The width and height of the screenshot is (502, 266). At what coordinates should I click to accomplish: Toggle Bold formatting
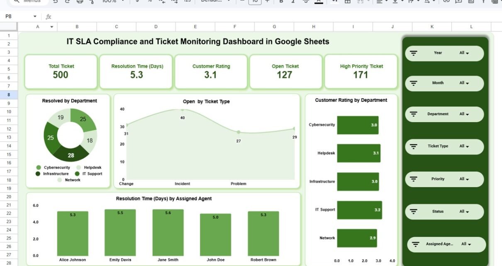point(281,2)
